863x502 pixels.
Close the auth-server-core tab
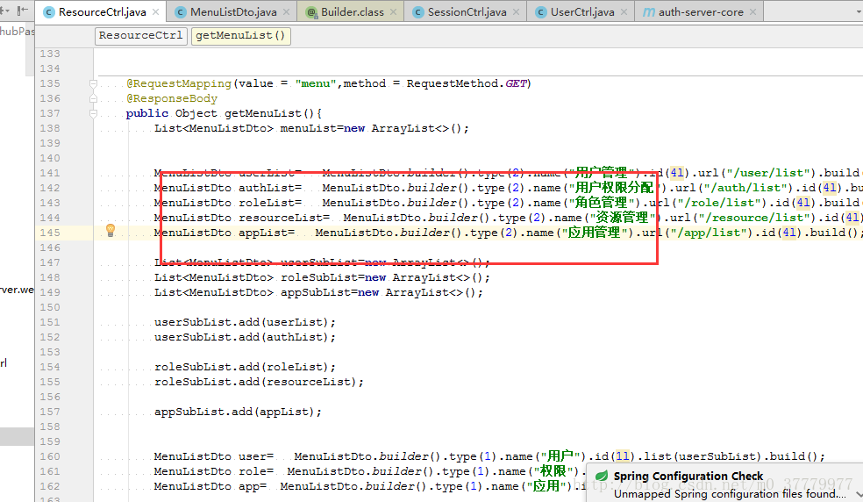pos(752,11)
